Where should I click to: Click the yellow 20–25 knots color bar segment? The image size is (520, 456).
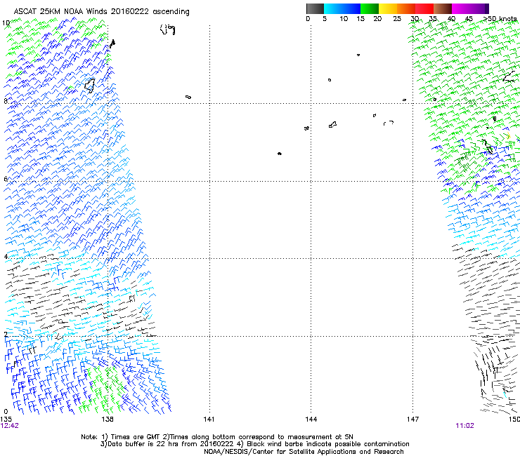pyautogui.click(x=388, y=8)
